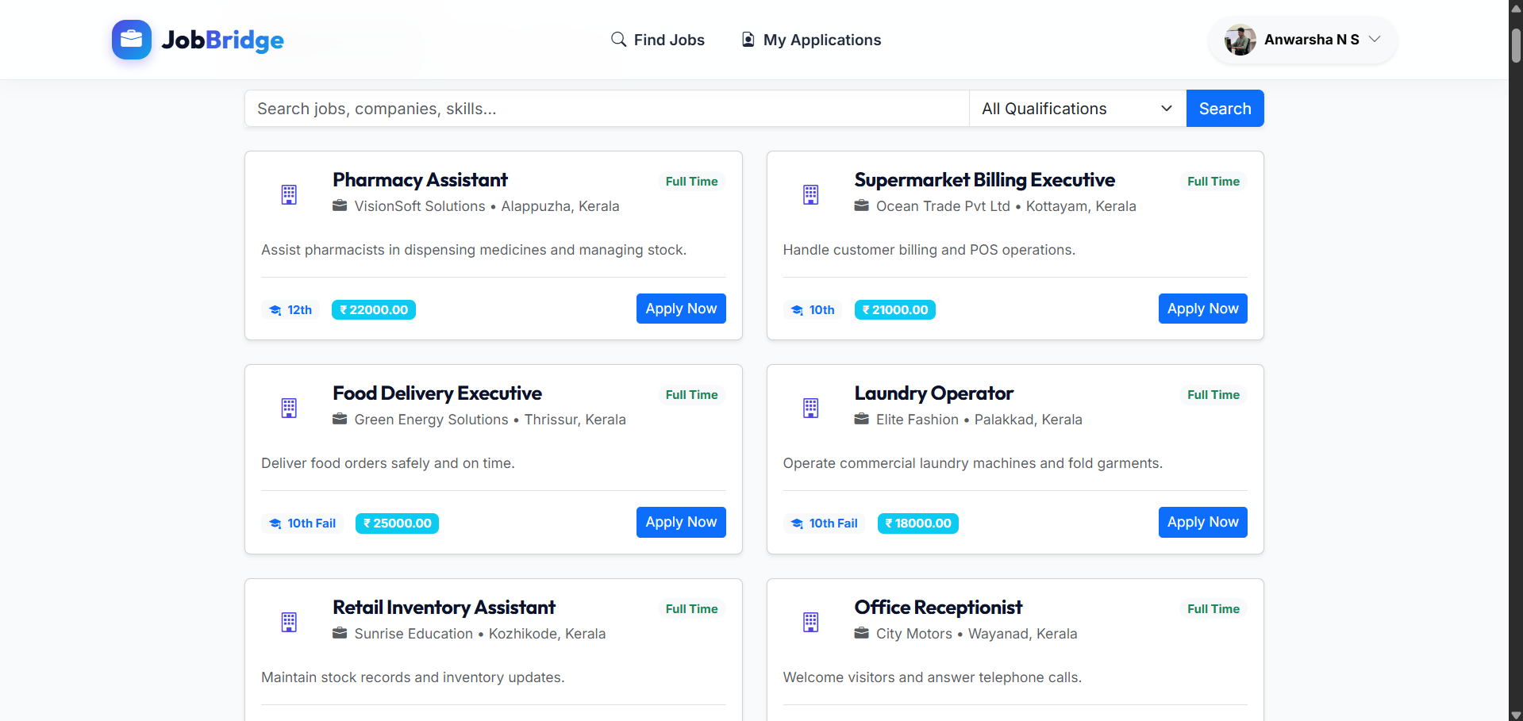Click the briefcase icon next to Green Energy Solutions

340,420
